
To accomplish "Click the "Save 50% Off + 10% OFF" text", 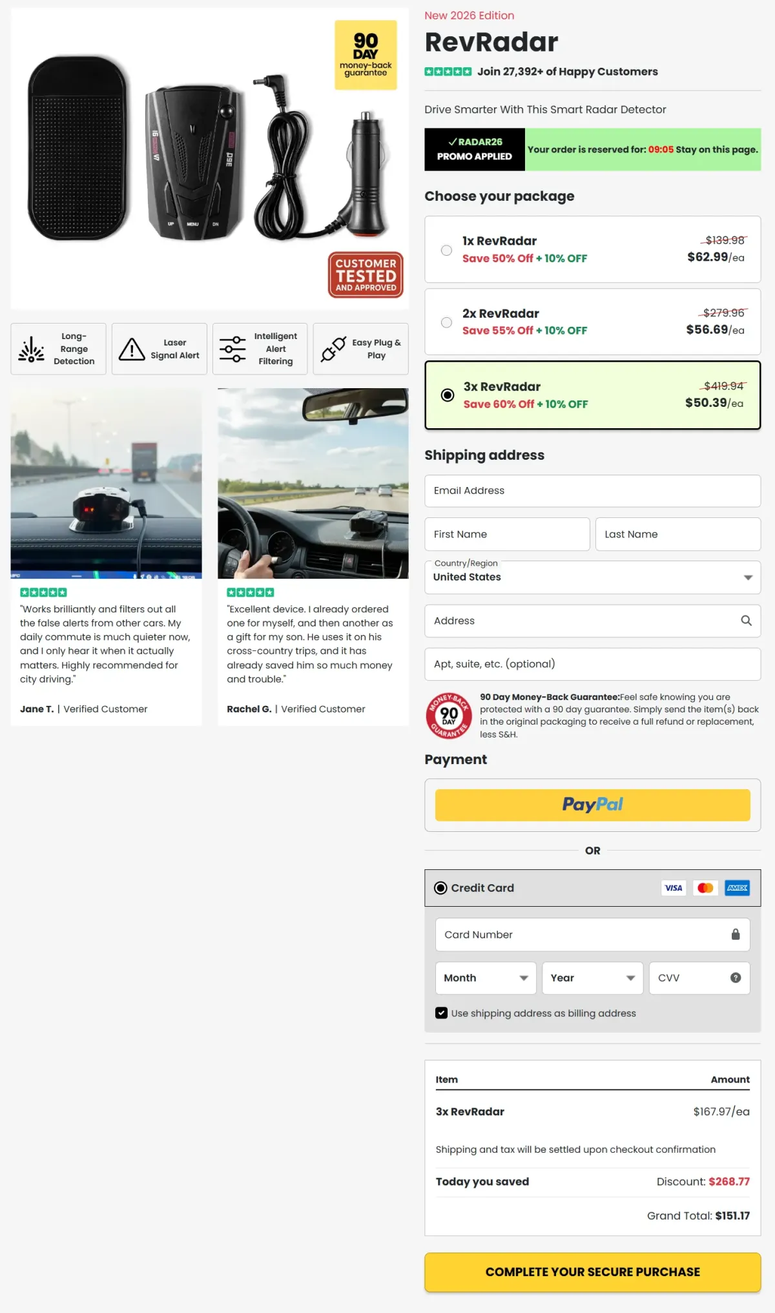I will point(524,258).
